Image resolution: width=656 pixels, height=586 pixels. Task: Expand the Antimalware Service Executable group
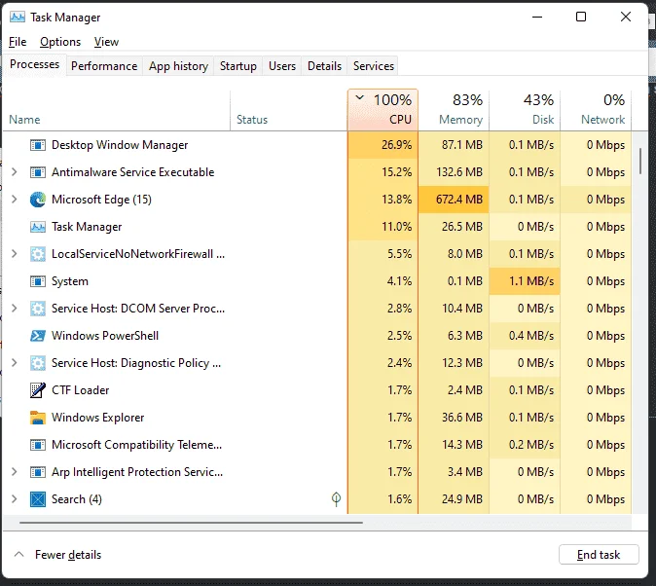click(15, 172)
